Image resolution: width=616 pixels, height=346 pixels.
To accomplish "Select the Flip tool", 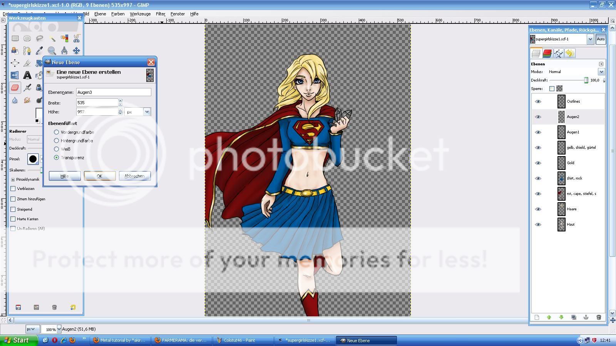I will pyautogui.click(x=15, y=75).
